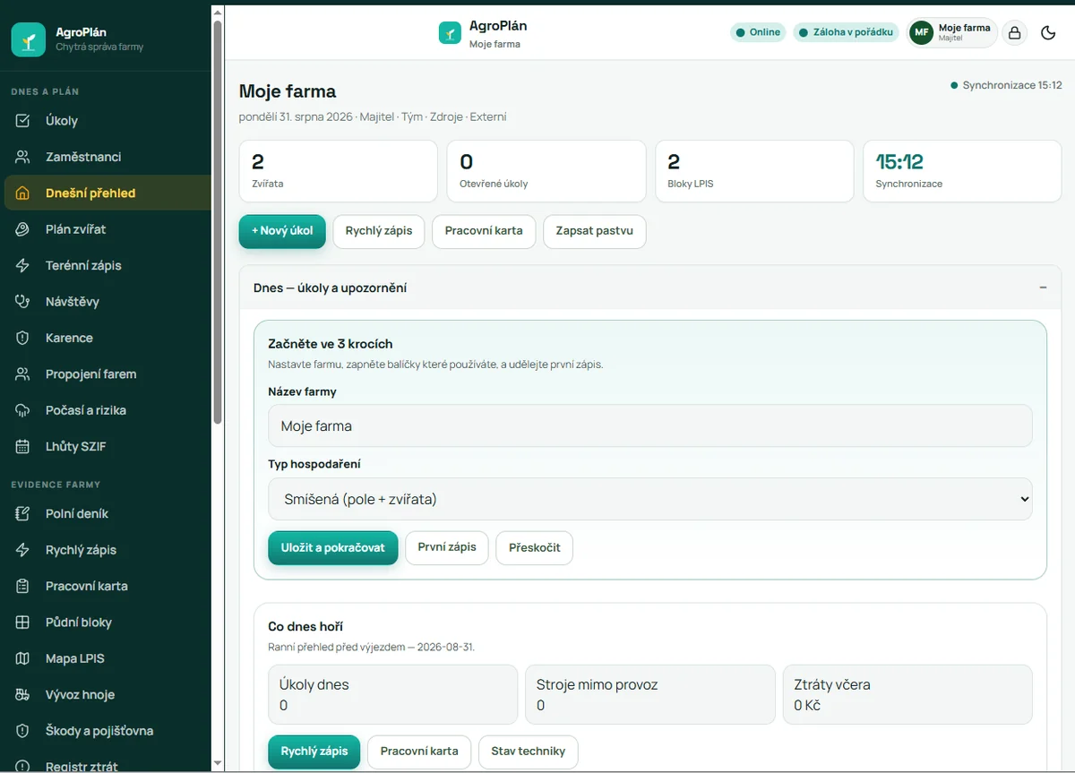Click the lock icon in header
The image size is (1075, 773).
pyautogui.click(x=1014, y=33)
